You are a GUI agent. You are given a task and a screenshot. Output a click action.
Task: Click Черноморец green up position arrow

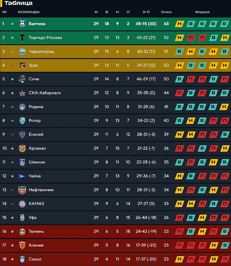coord(12,51)
